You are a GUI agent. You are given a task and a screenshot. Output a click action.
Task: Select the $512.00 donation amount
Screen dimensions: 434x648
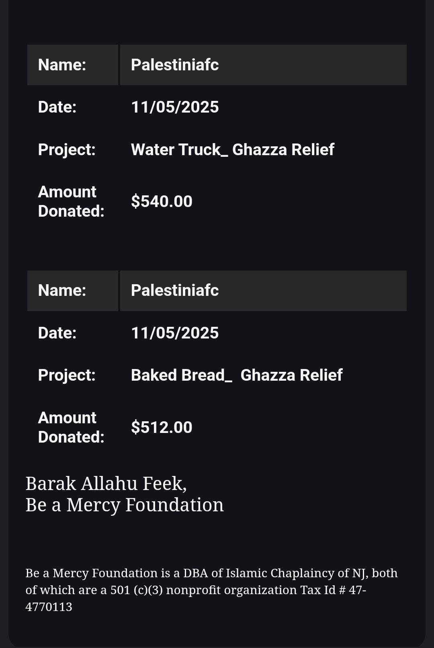(162, 427)
